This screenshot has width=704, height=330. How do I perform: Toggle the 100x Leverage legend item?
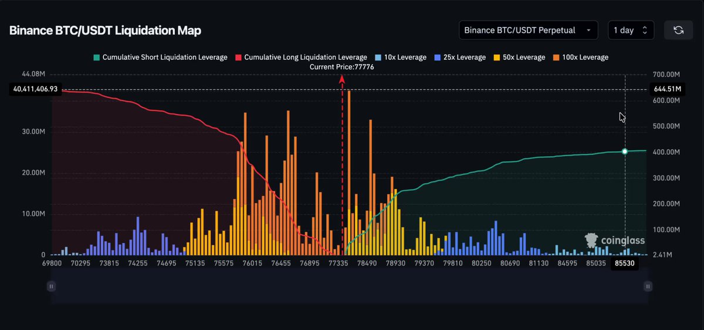580,58
